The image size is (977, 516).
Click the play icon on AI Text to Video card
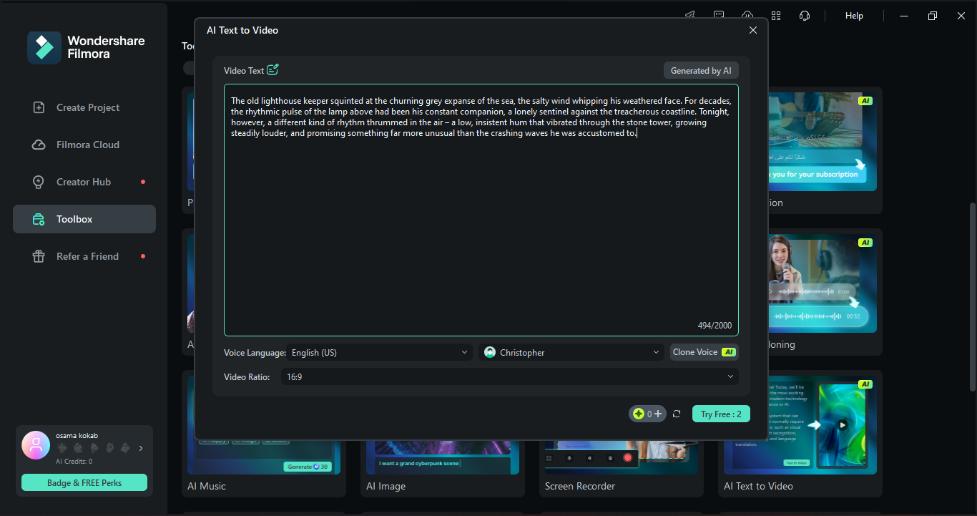pyautogui.click(x=843, y=425)
